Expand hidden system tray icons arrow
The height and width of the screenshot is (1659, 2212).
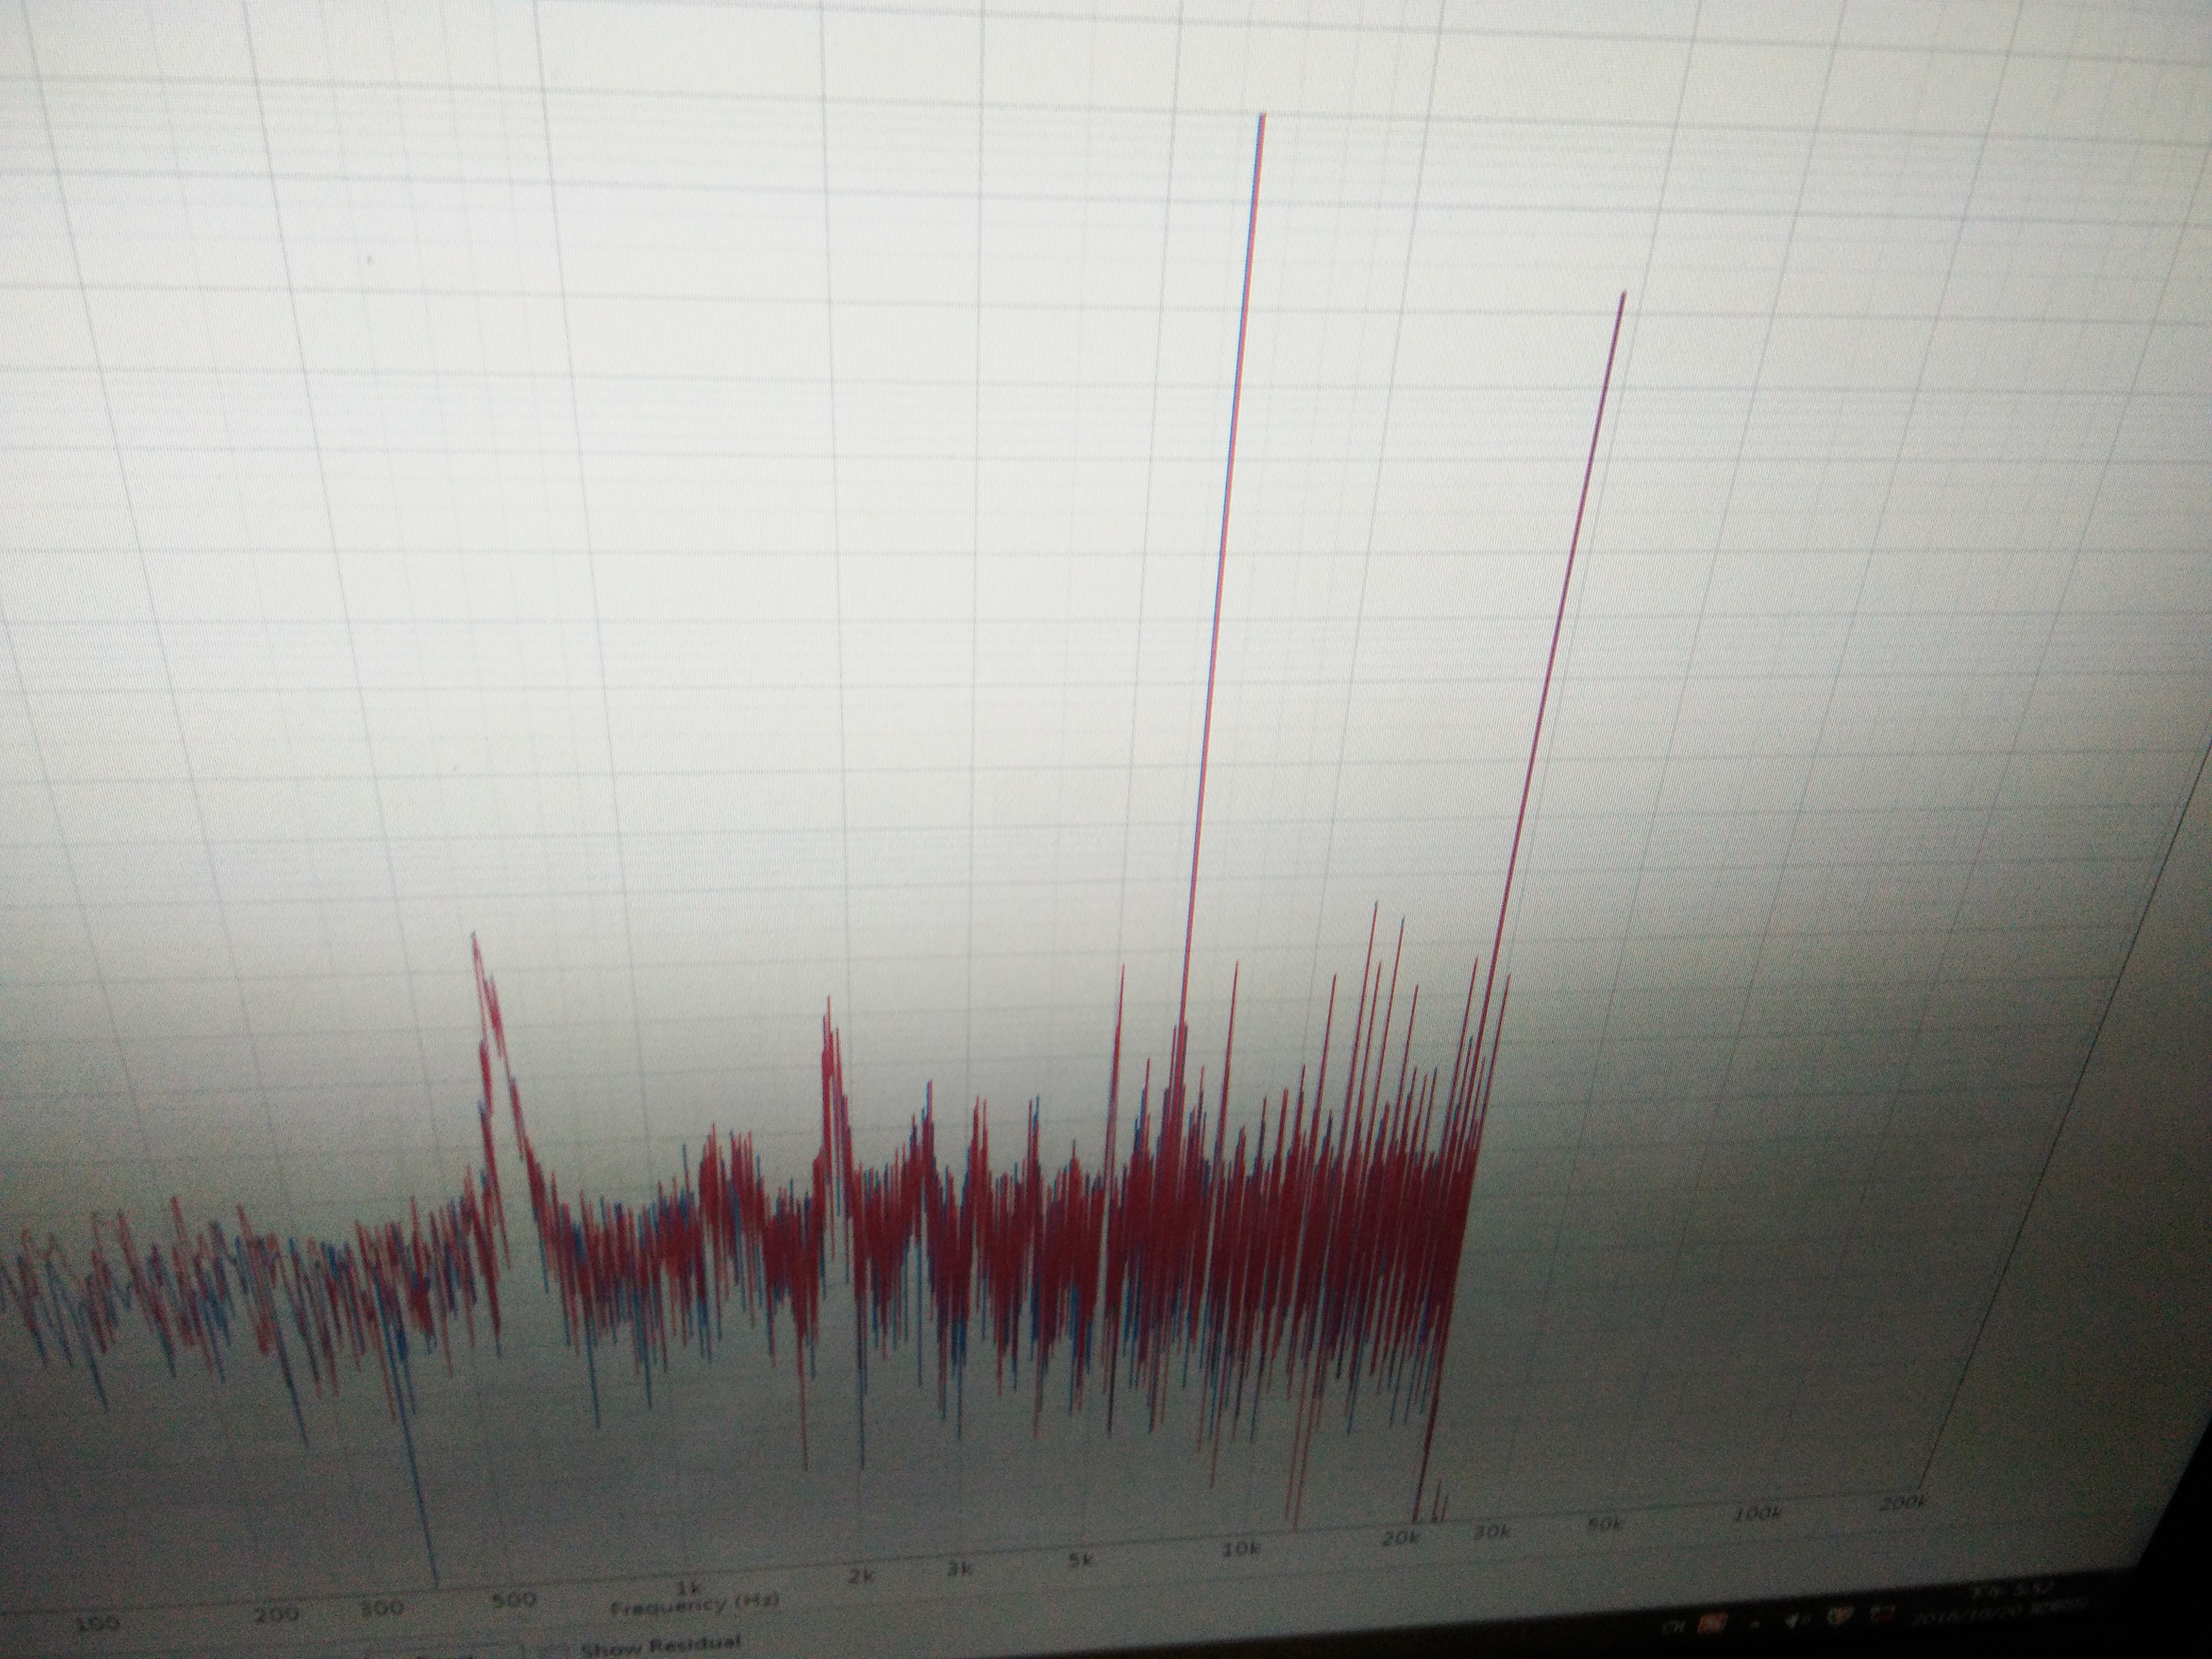point(1755,1625)
